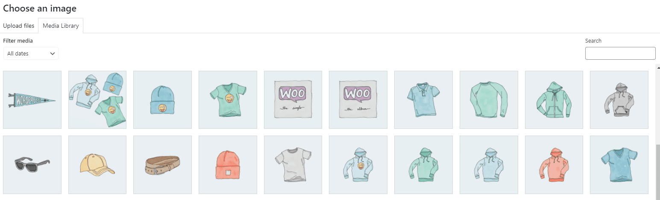Pick the brown leather belt image
This screenshot has height=200, width=660.
[x=162, y=165]
